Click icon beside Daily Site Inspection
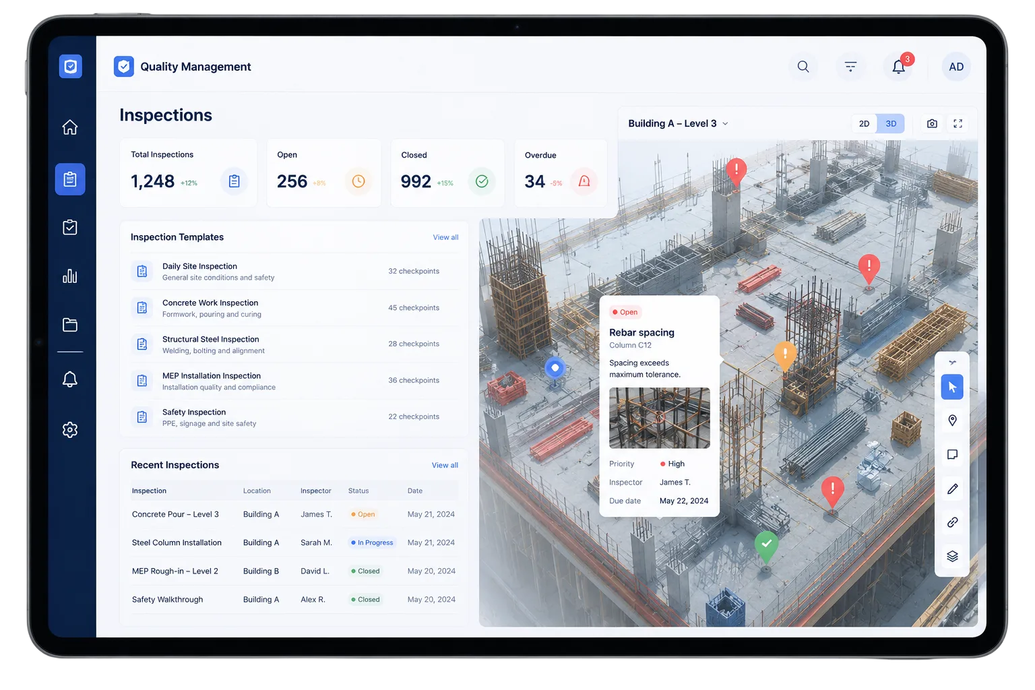This screenshot has height=690, width=1035. (x=142, y=272)
